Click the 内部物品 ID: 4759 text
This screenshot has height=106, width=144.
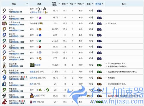[x=16, y=25]
